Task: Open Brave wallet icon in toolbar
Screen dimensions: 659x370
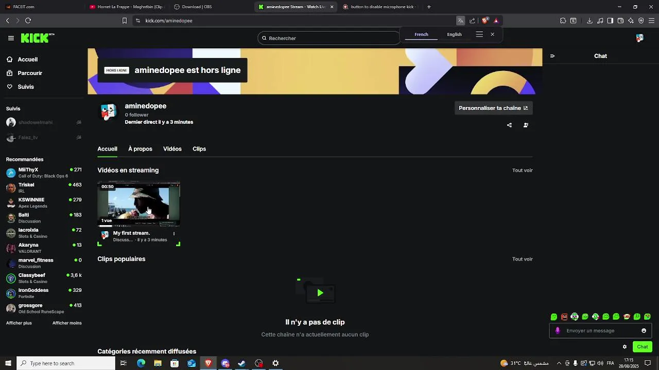Action: point(620,21)
